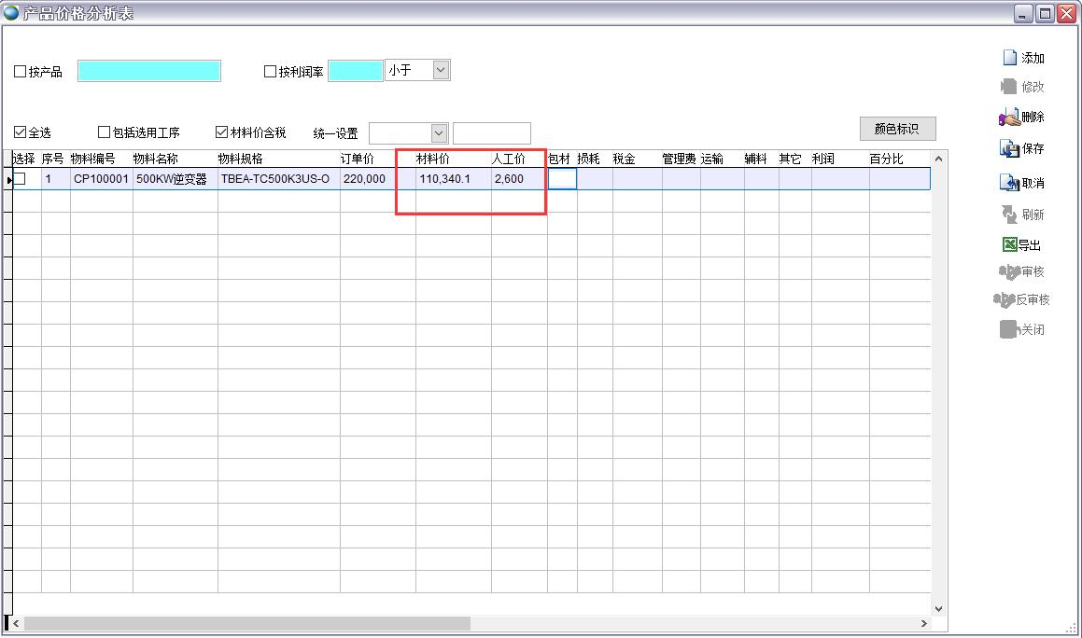This screenshot has height=638, width=1082.
Task: Uncheck the 全选 select-all checkbox
Action: click(x=21, y=132)
